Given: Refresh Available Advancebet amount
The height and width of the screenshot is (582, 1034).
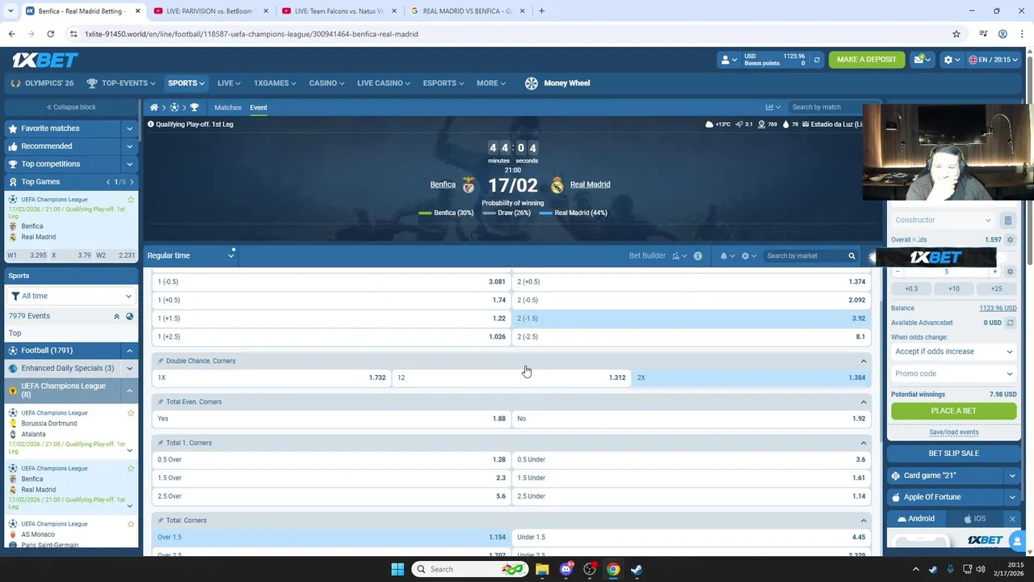Looking at the screenshot, I should 1010,323.
